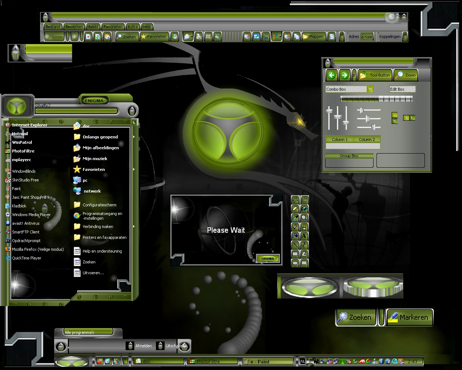Choose the Fill With Color bucket tool
This screenshot has height=370, width=462.
click(x=304, y=209)
